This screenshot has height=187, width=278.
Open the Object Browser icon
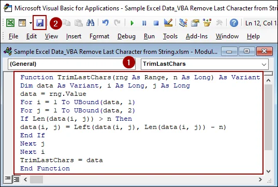[x=207, y=23]
